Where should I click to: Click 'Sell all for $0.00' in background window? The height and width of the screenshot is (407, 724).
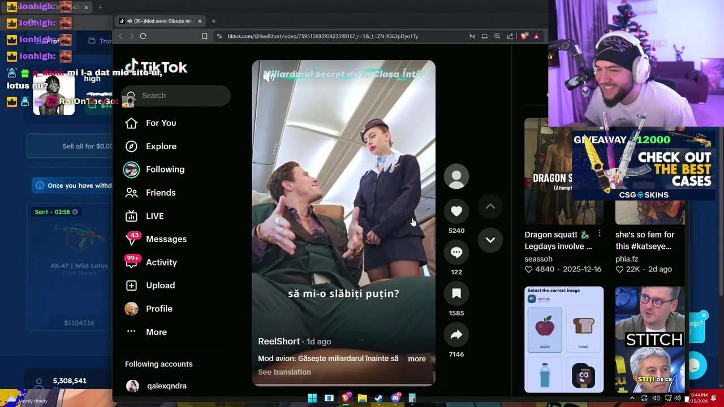[x=70, y=146]
